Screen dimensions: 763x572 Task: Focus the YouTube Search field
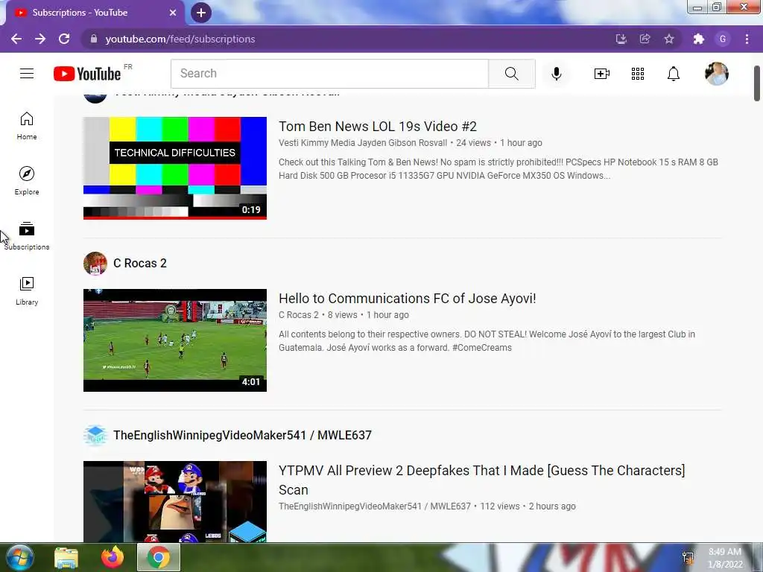[x=329, y=74]
